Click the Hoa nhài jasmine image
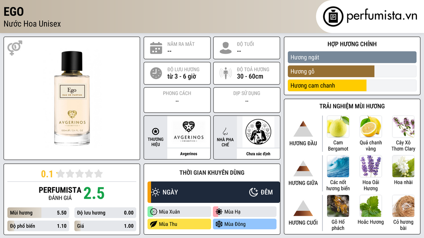 point(403,166)
